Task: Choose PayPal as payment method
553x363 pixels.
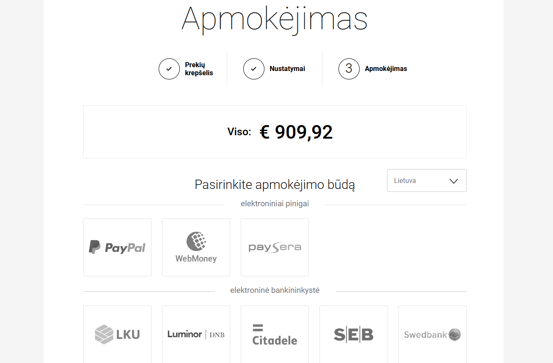Action: pos(117,247)
